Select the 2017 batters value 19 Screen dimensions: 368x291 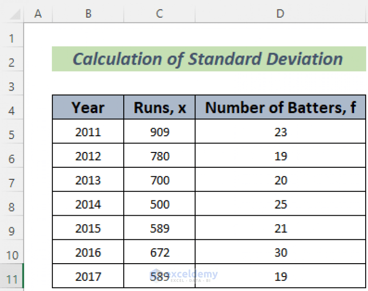[x=281, y=276]
